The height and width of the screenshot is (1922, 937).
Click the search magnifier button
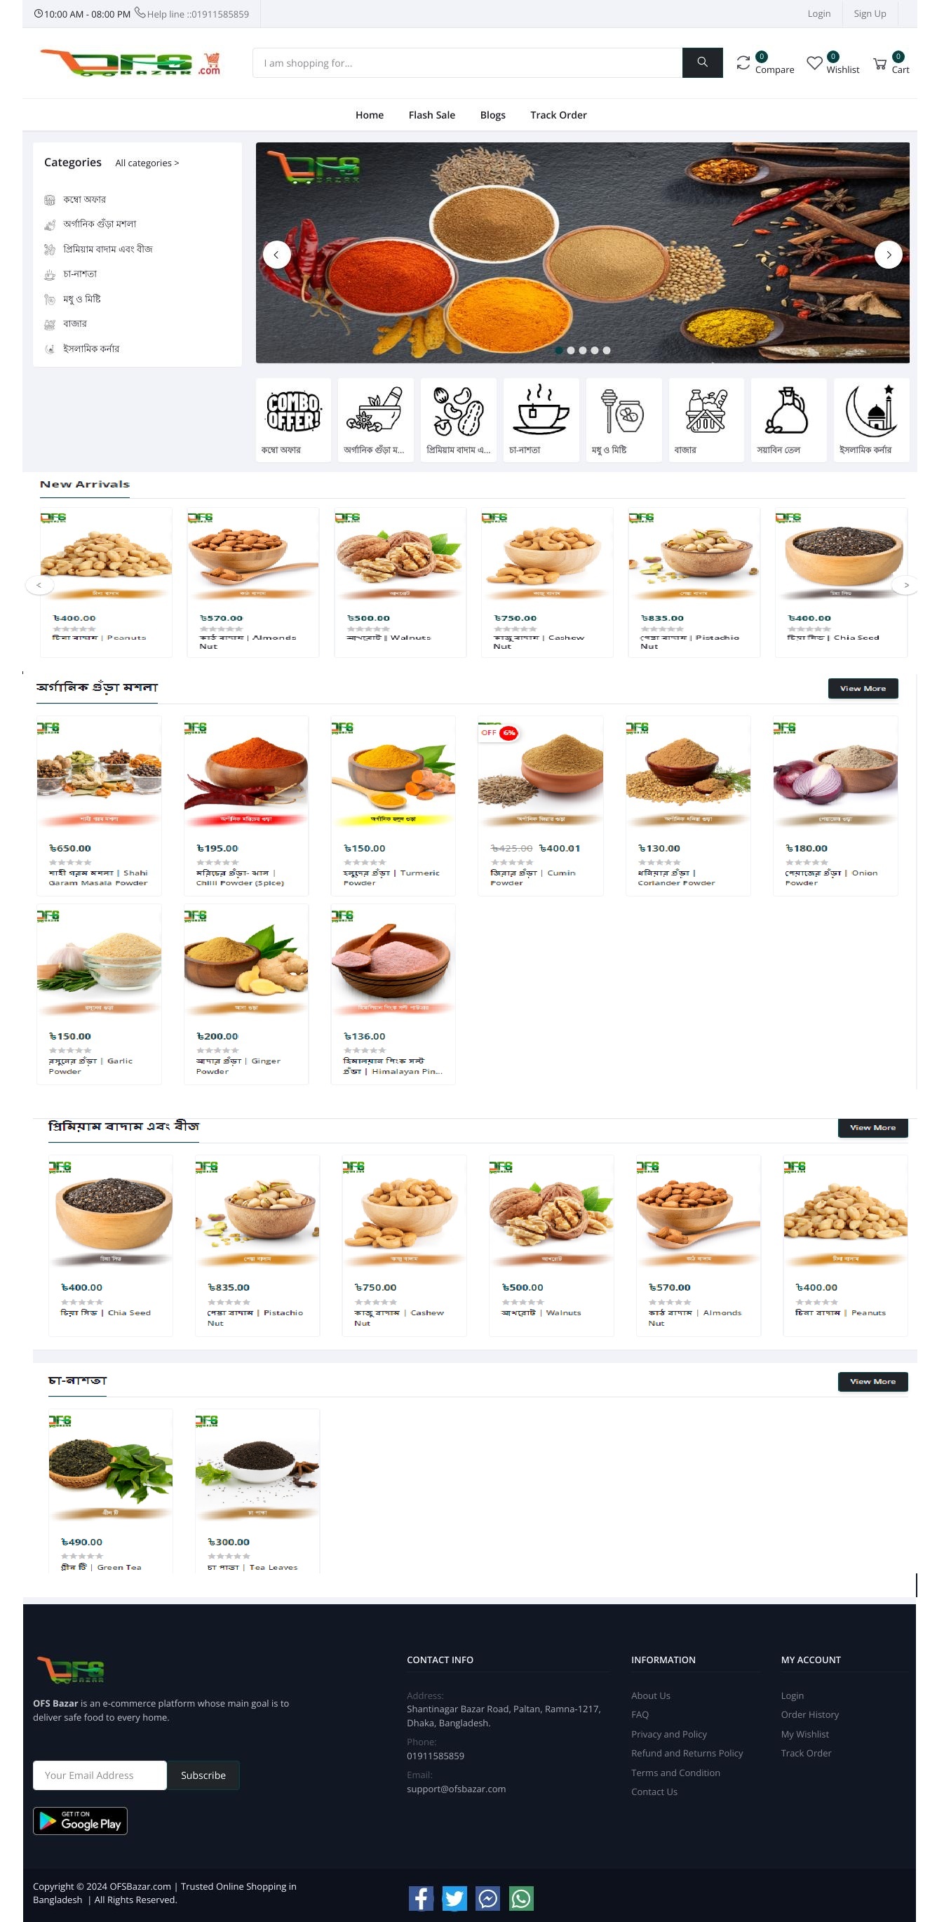click(701, 62)
